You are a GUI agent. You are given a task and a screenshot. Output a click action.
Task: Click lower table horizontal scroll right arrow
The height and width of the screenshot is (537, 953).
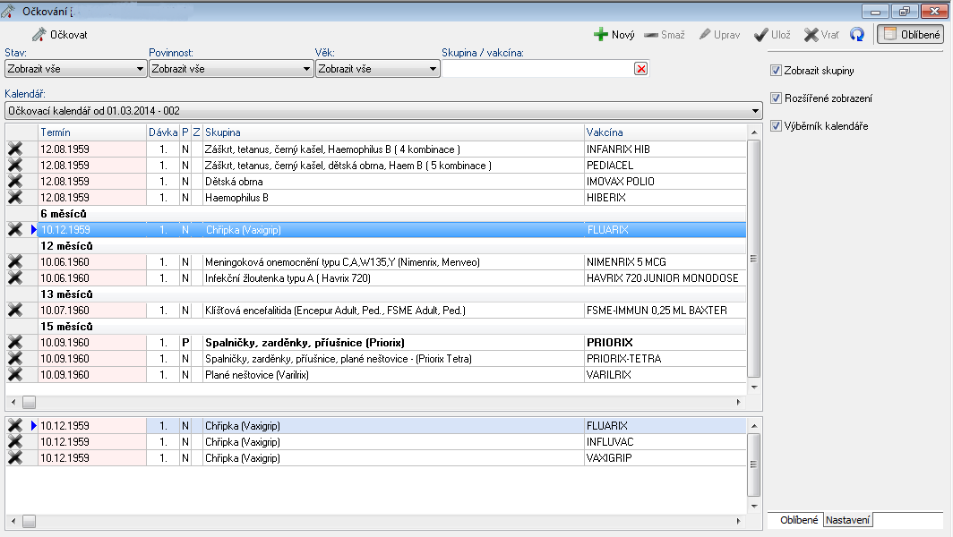(738, 521)
